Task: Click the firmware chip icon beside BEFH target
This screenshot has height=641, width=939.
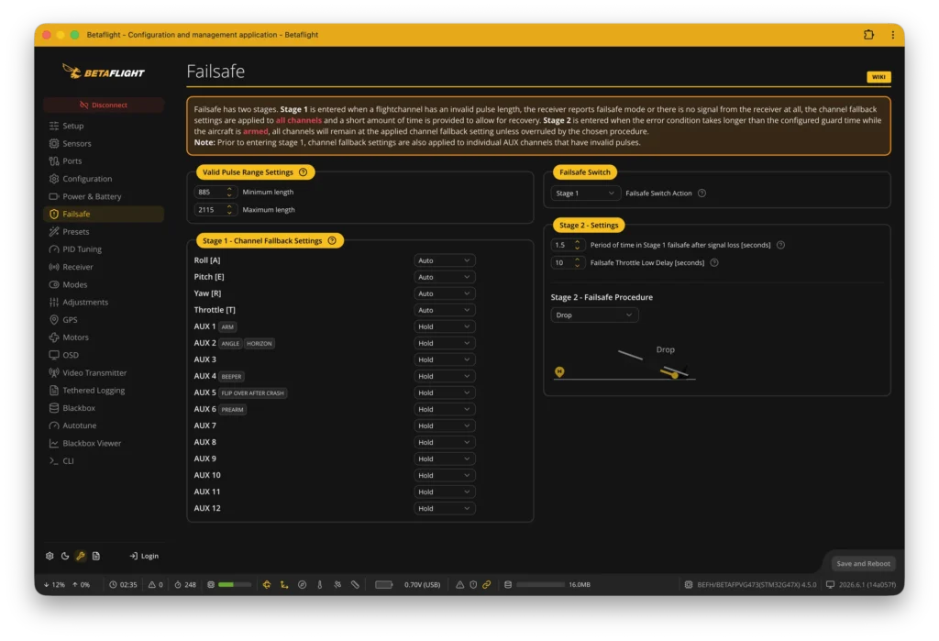Action: point(688,585)
